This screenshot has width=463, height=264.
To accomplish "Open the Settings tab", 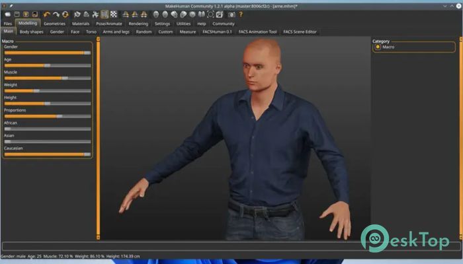I will pos(162,24).
